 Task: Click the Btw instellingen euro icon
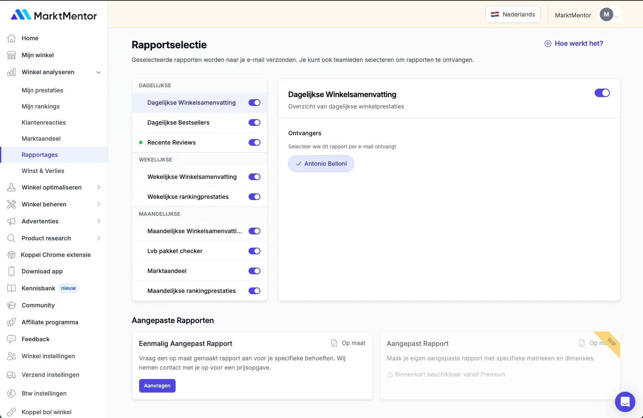point(11,393)
